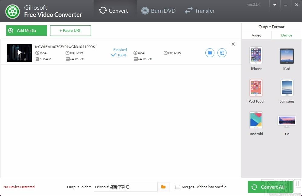This screenshot has height=196, width=302.
Task: Open the Transfer tab
Action: 200,11
